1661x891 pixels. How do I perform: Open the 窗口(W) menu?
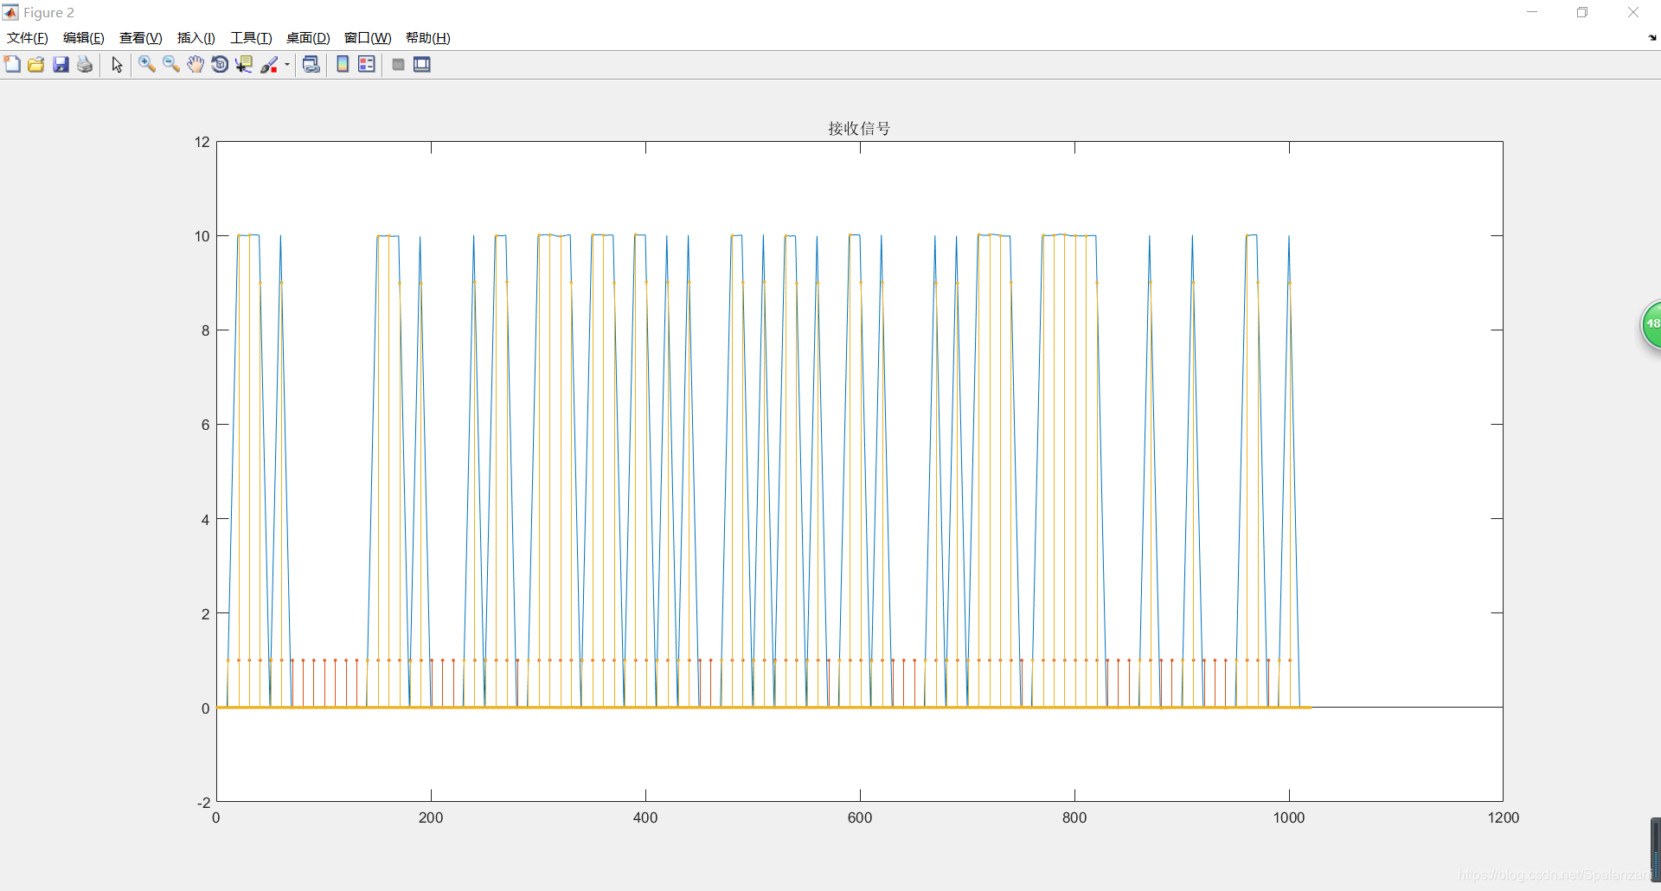click(368, 38)
